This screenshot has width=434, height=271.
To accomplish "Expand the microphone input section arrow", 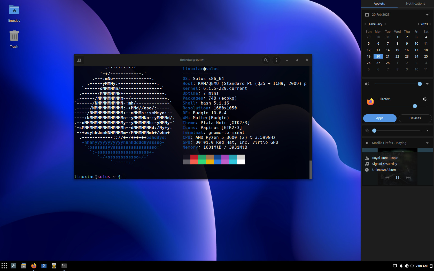I will click(427, 131).
